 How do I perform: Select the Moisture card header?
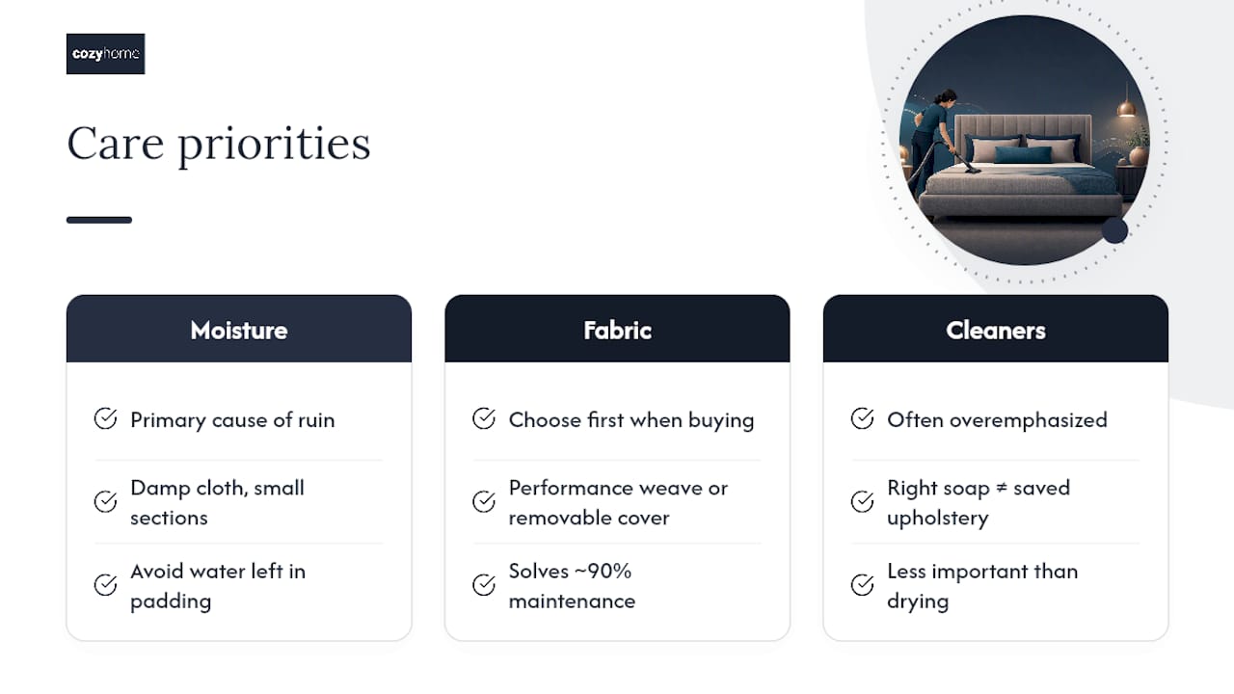(x=239, y=329)
